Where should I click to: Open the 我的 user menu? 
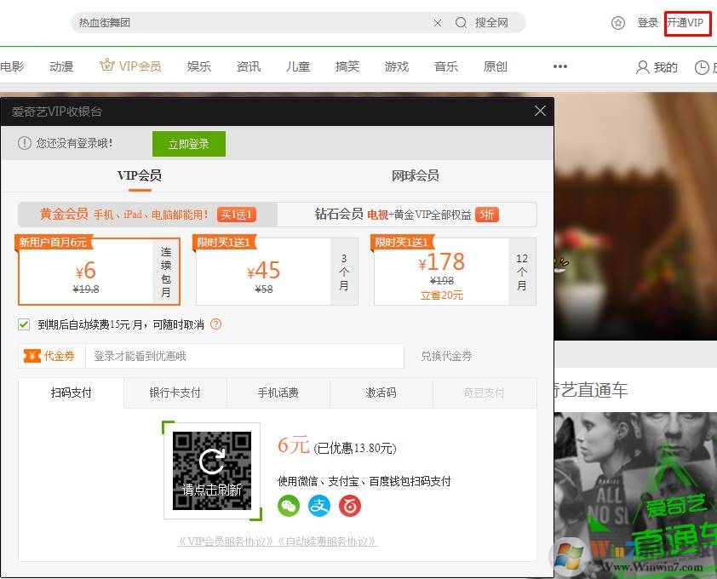(657, 67)
